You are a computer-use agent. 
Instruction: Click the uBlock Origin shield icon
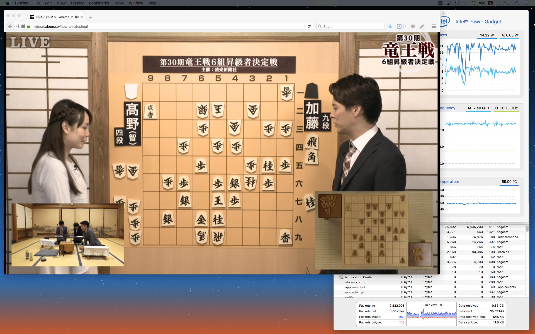(413, 26)
